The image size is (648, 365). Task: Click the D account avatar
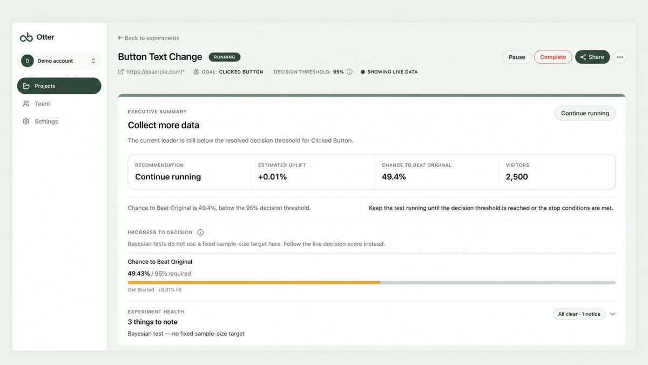pos(28,61)
